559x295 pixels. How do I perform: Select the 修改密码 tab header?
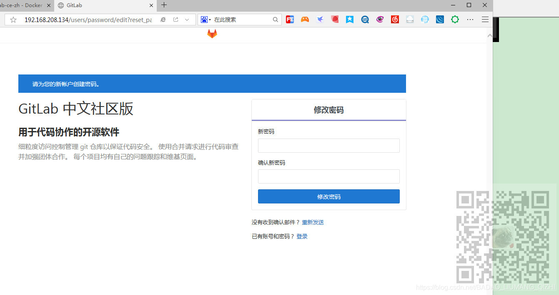pyautogui.click(x=328, y=110)
